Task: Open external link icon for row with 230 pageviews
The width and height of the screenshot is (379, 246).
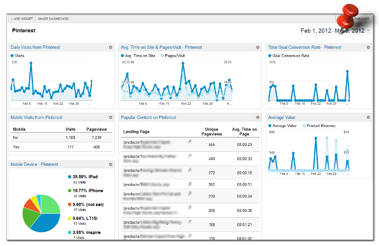Action: 190,193
